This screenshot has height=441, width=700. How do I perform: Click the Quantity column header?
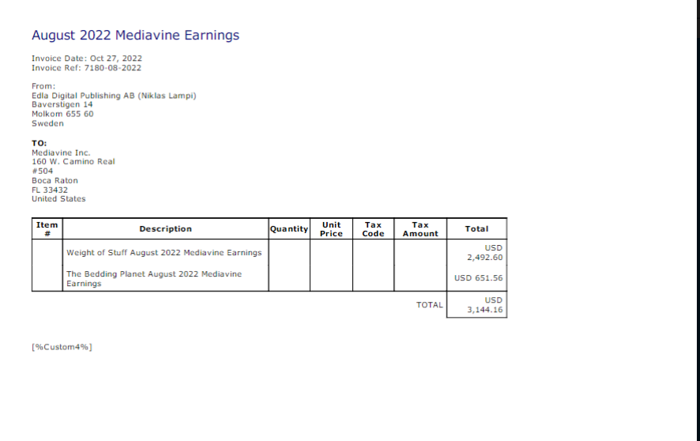(x=289, y=229)
